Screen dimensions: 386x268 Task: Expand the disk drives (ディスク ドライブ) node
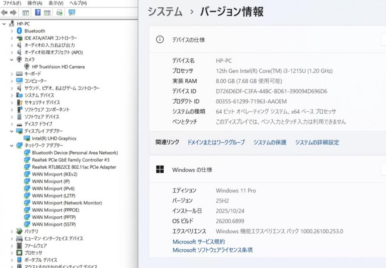(12, 124)
